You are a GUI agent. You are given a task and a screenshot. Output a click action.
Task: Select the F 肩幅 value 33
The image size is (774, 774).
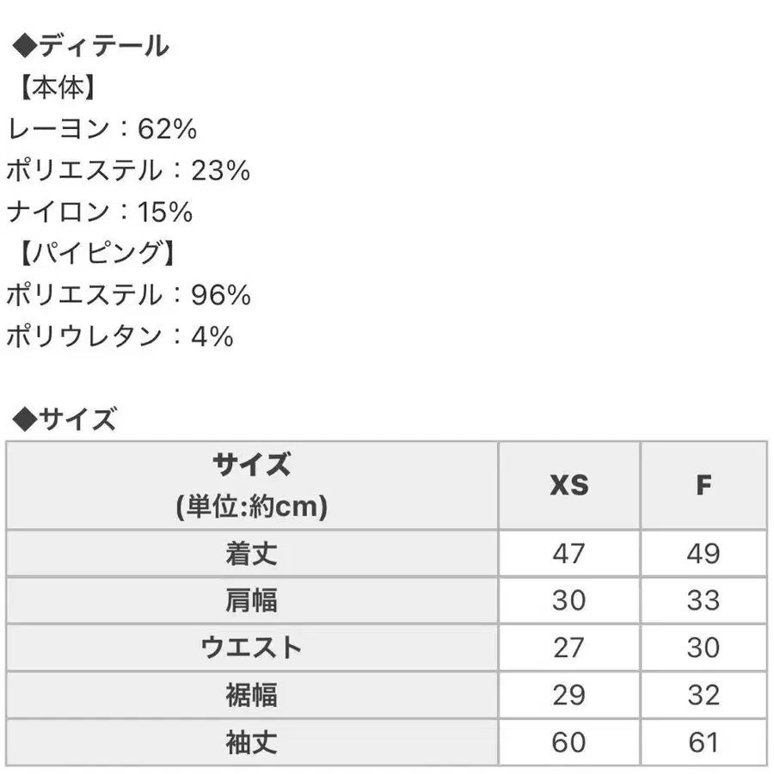tap(703, 600)
